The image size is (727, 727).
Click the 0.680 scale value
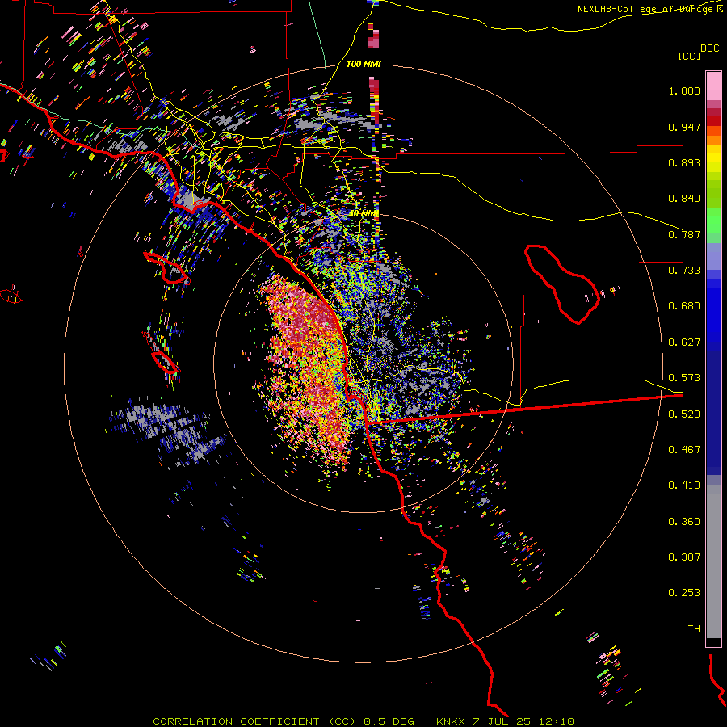coord(684,306)
